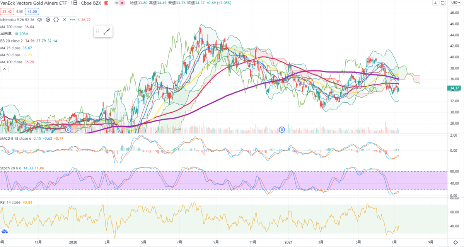Select the Ichimoku 9 26 52 26 label
The height and width of the screenshot is (247, 464).
[17, 20]
